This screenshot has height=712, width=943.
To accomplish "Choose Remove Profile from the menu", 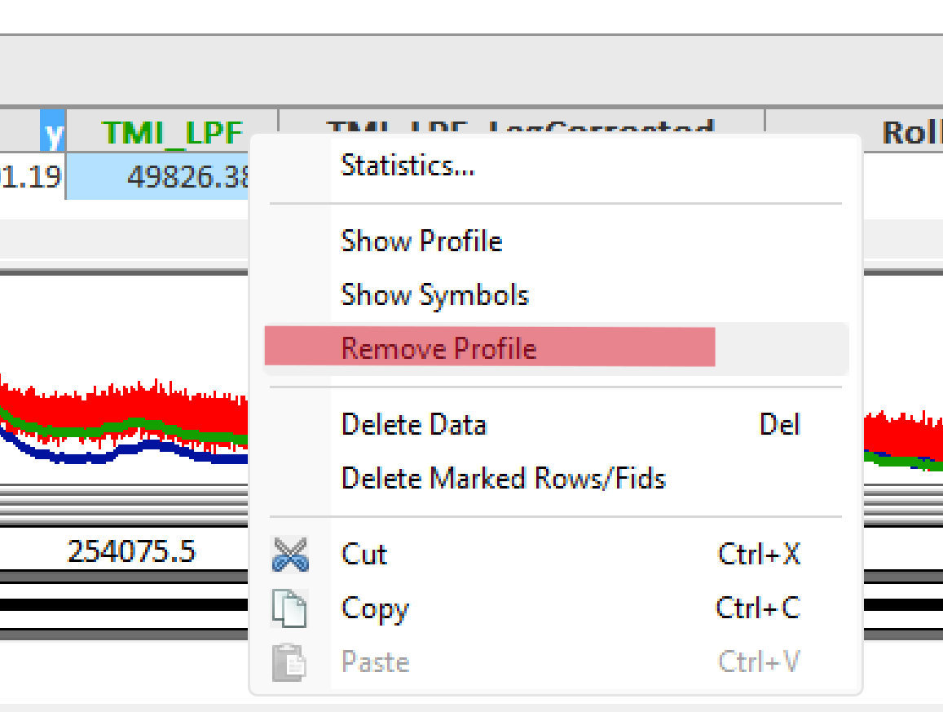I will click(x=438, y=347).
